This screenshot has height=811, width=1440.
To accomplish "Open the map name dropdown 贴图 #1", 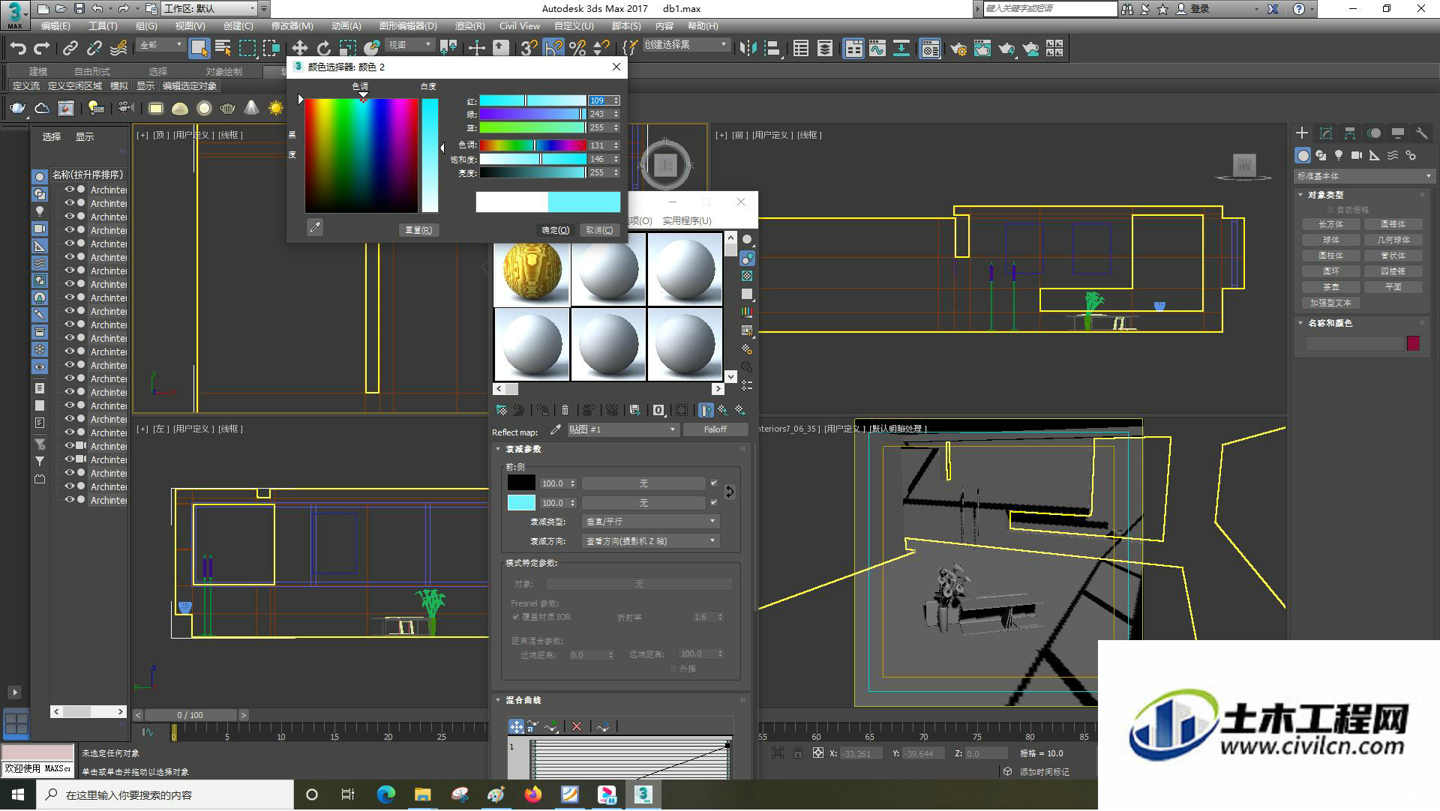I will pyautogui.click(x=622, y=429).
